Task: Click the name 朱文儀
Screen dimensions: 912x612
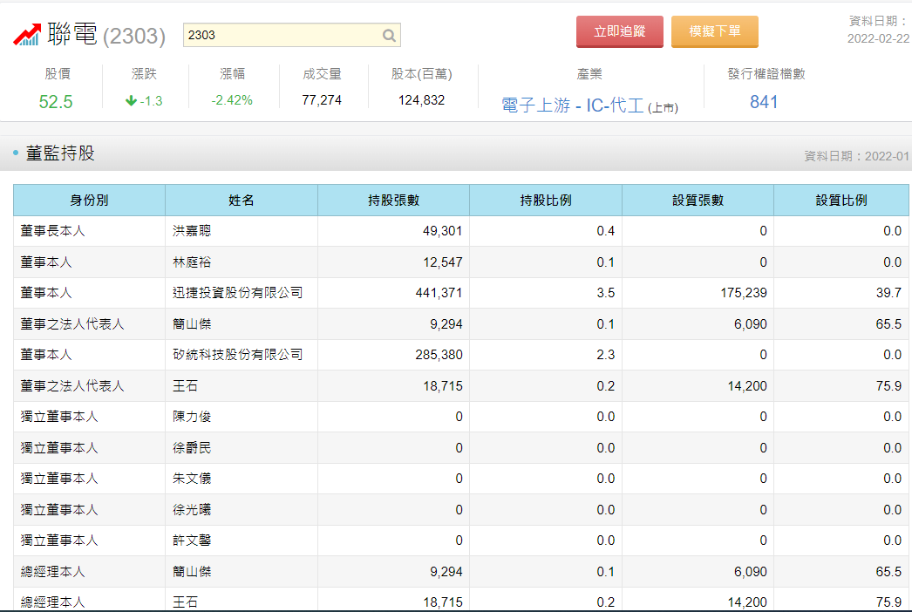Action: pos(192,479)
